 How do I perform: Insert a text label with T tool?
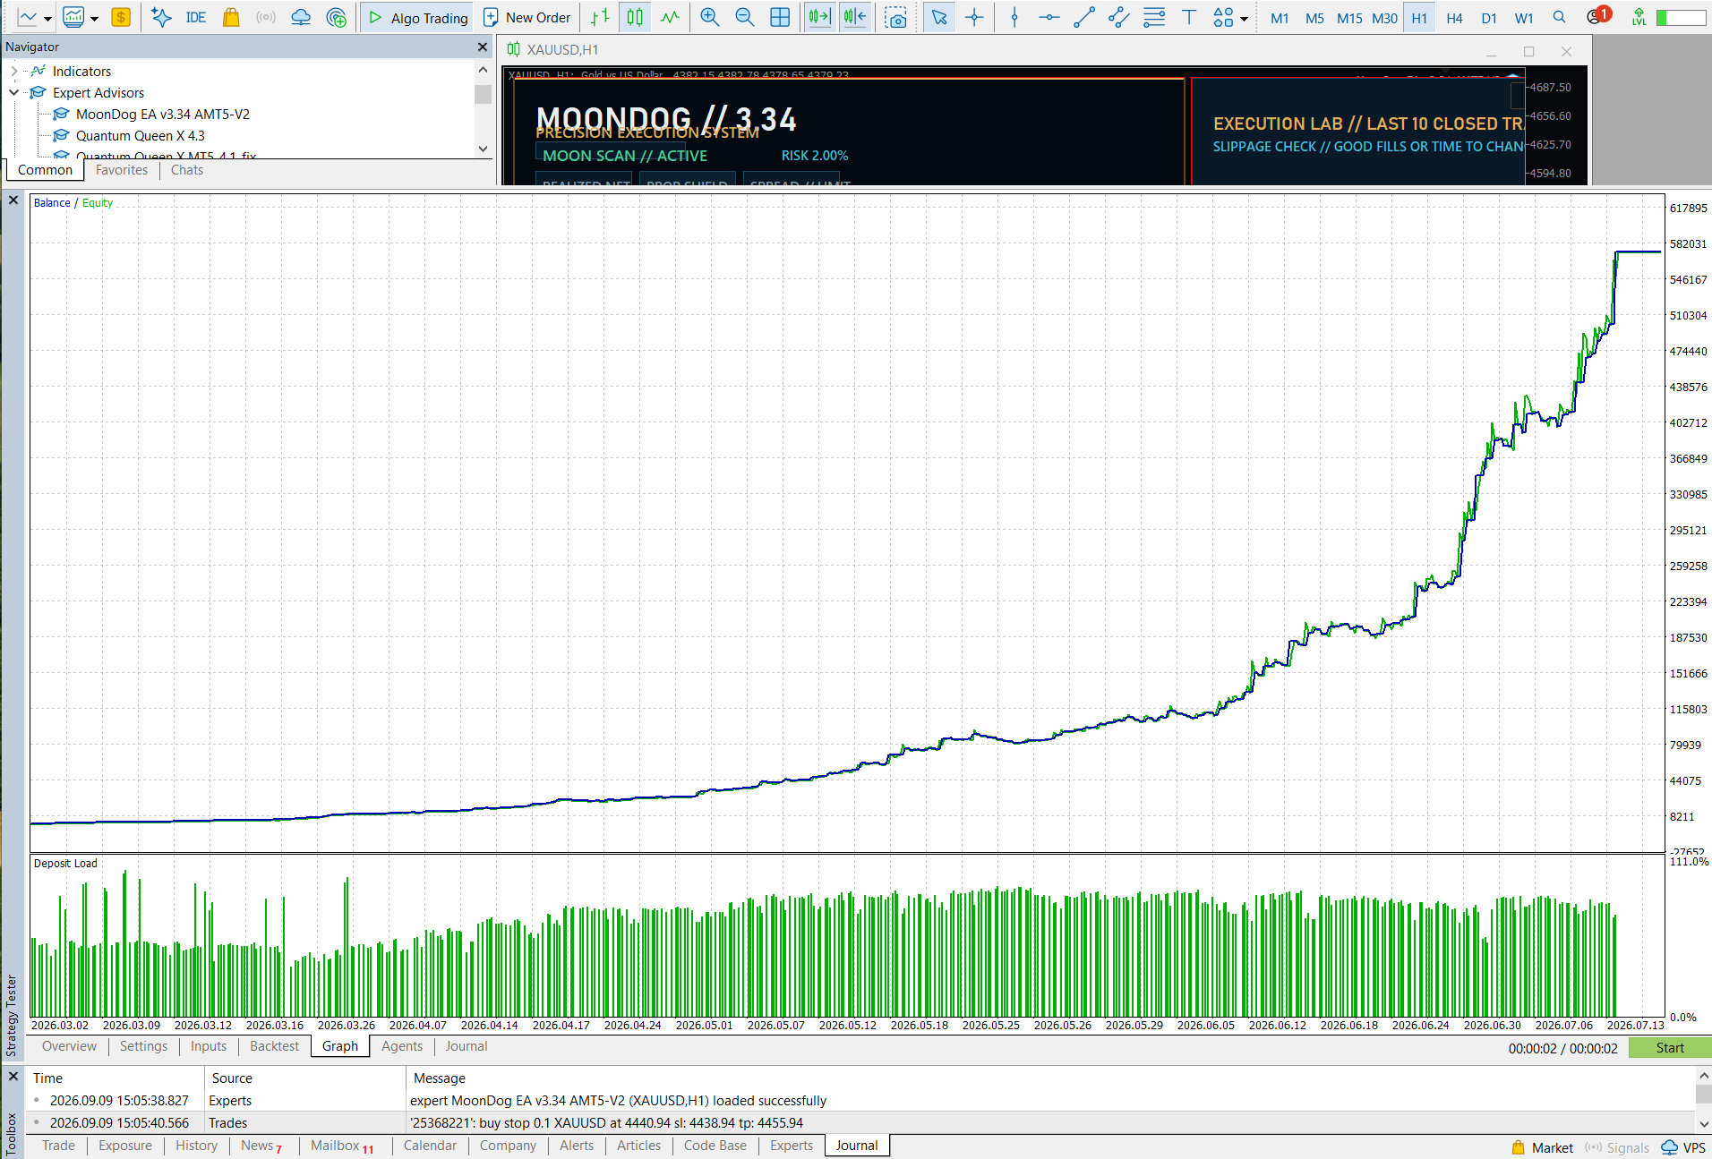pyautogui.click(x=1189, y=17)
